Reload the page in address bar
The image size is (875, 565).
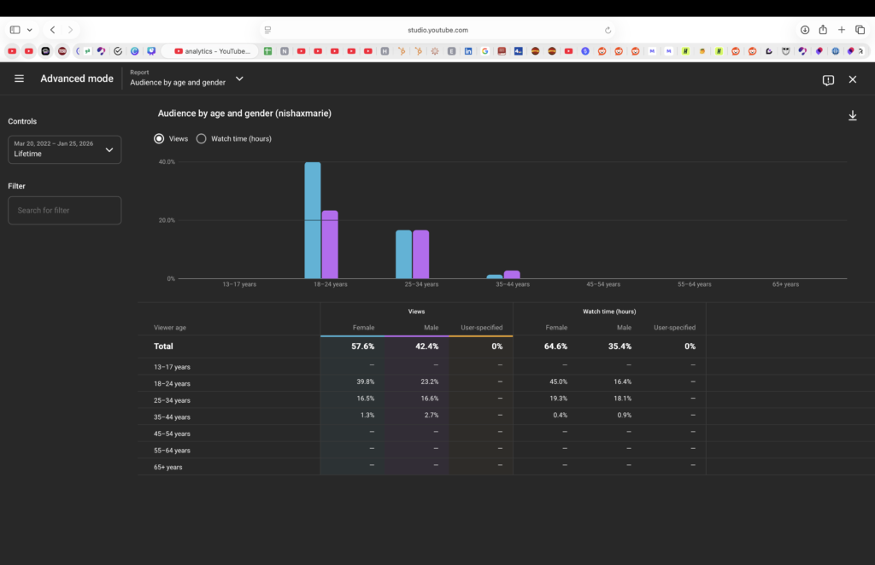coord(608,30)
